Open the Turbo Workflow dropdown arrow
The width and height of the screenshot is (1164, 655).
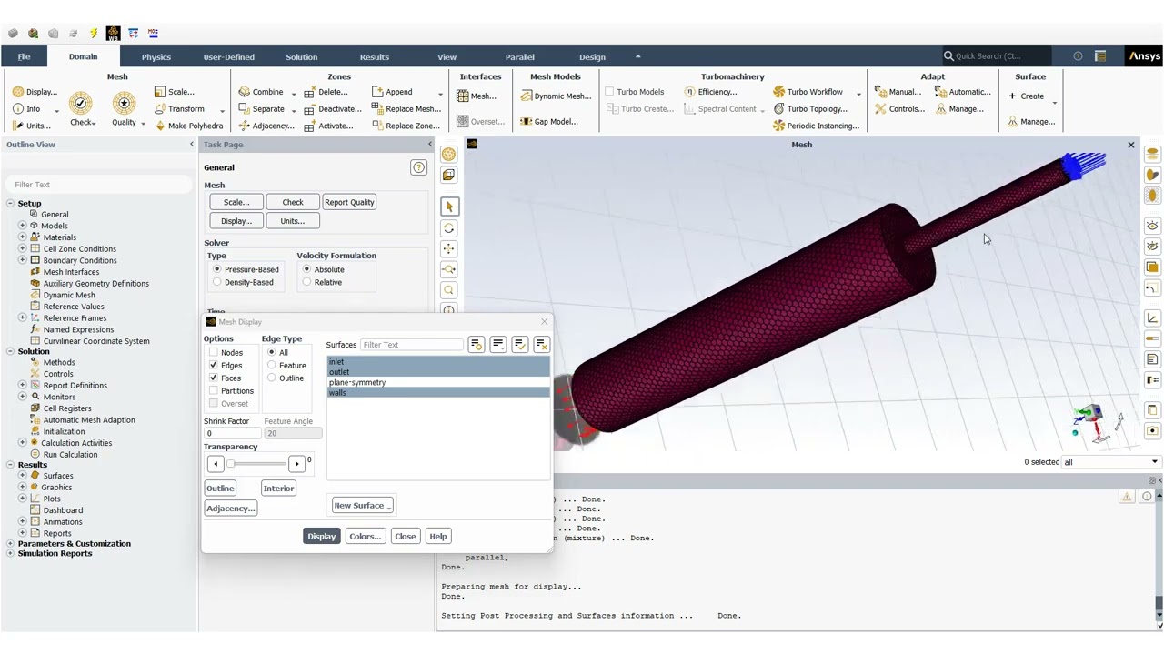(858, 93)
